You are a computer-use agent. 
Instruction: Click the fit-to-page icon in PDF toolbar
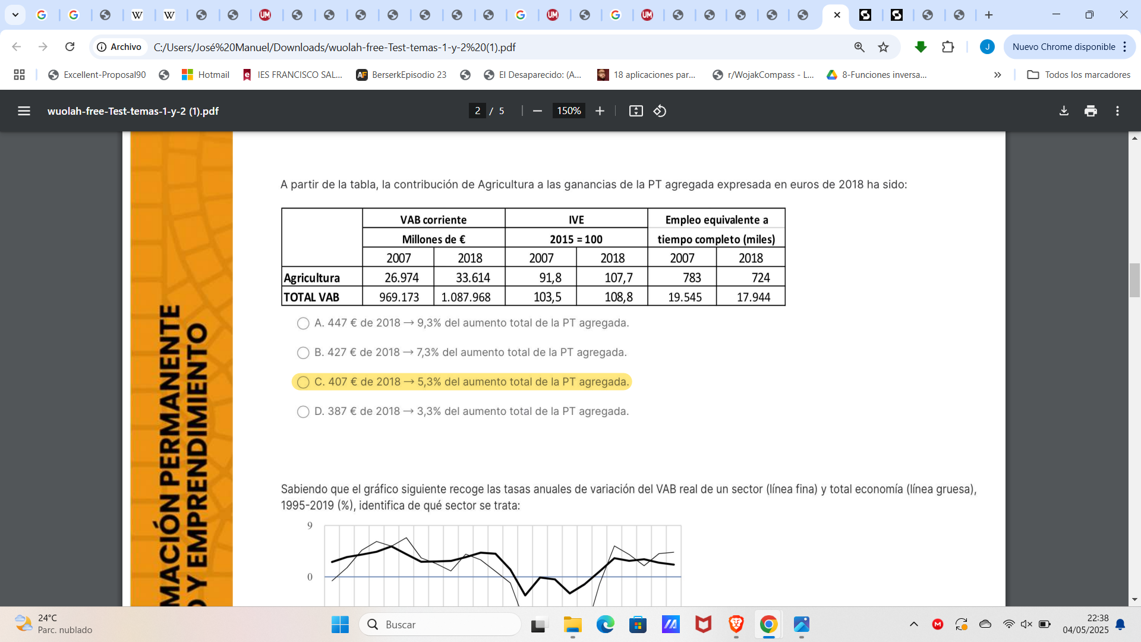(636, 111)
